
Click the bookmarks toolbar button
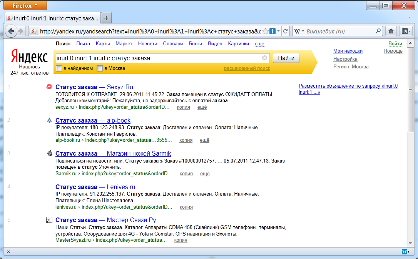pos(405,31)
